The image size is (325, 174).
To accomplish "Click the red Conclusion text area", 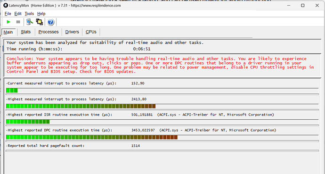I will point(160,65).
